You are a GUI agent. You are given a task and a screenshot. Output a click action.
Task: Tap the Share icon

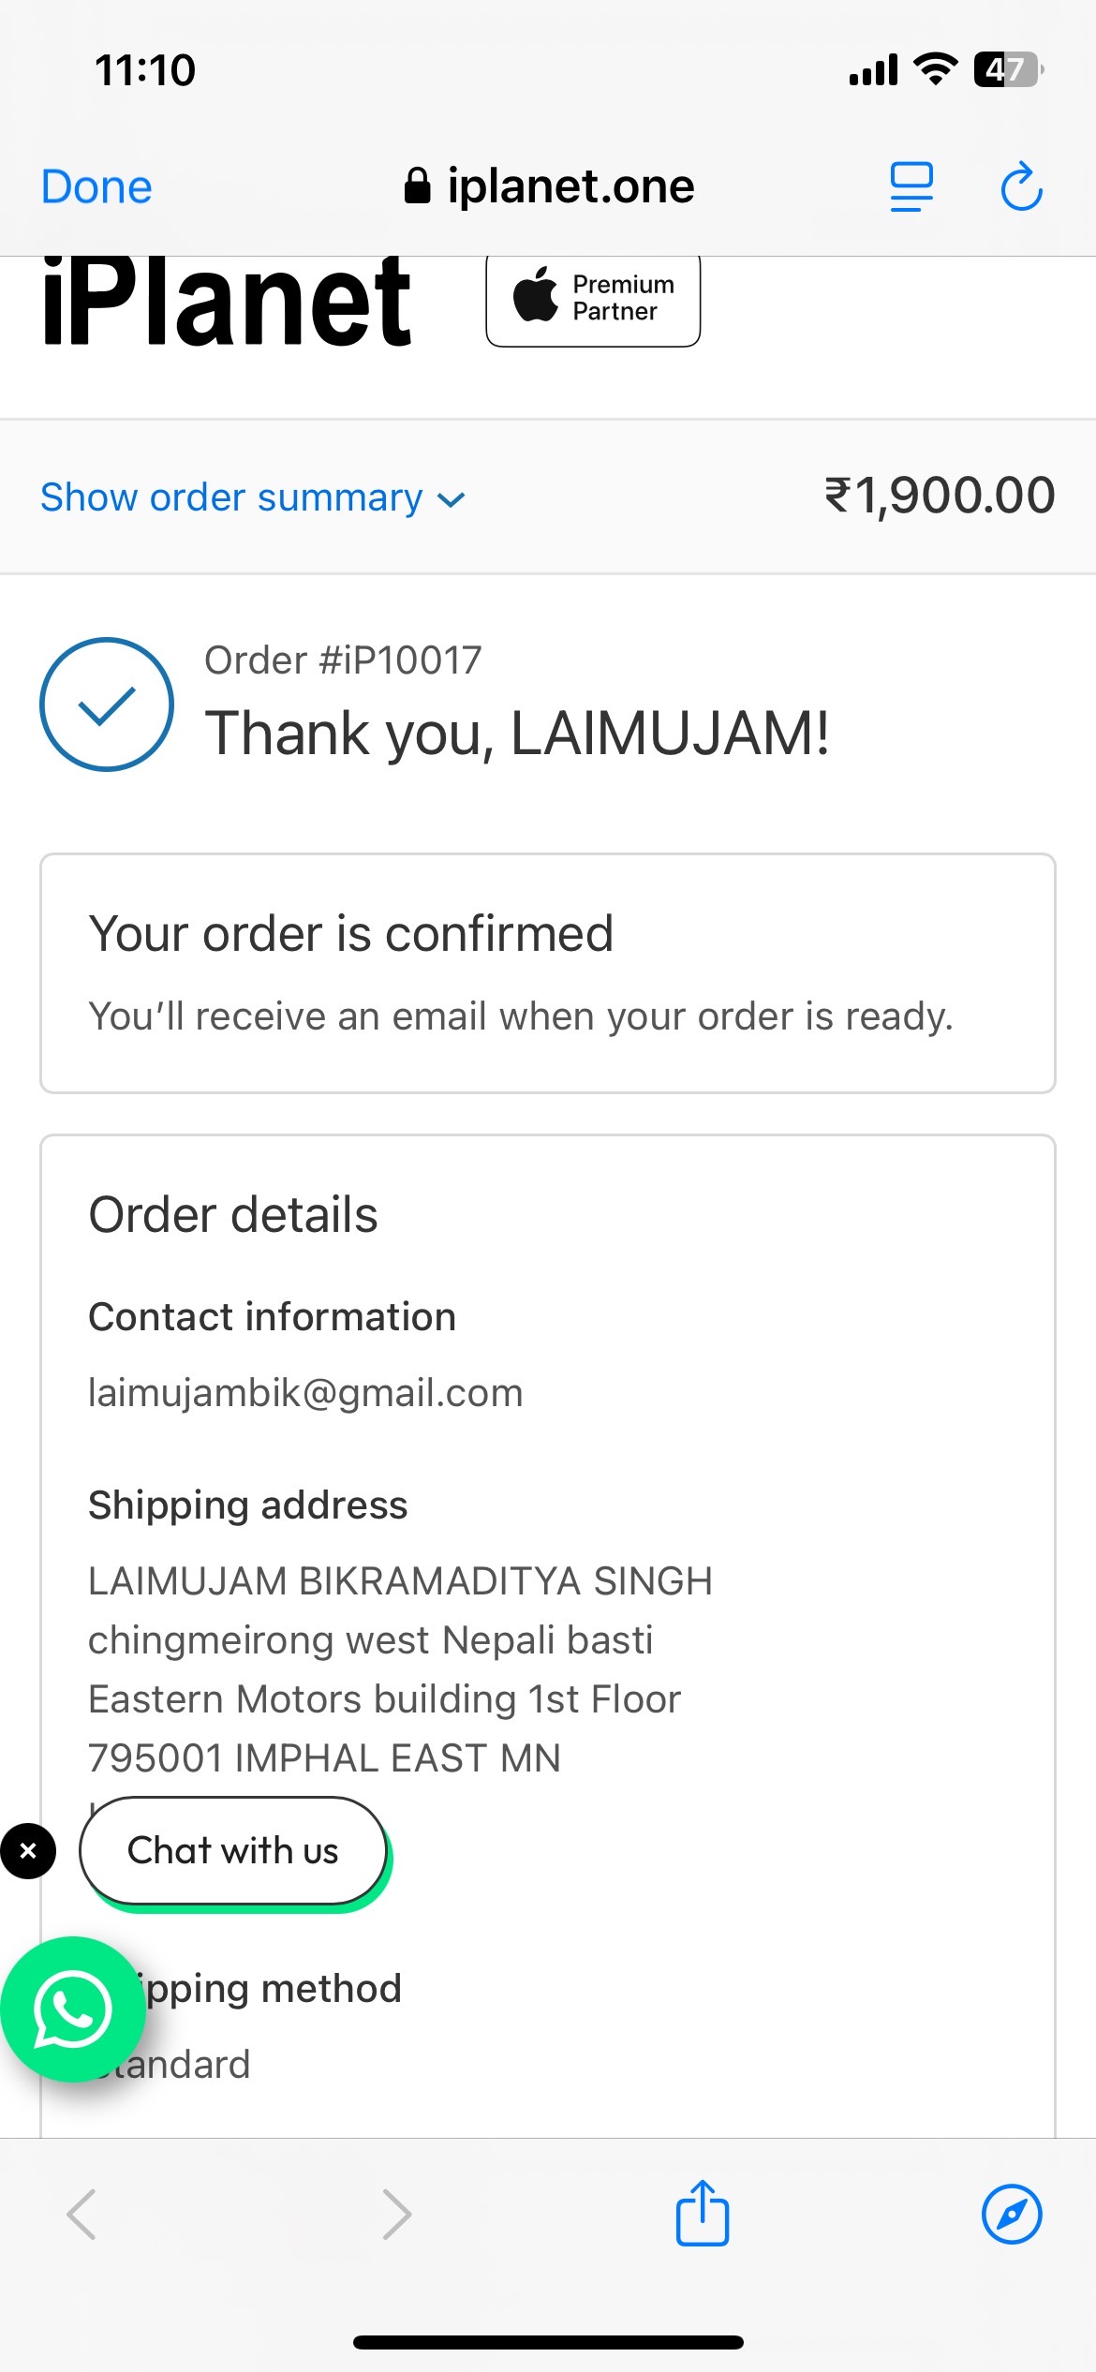tap(703, 2214)
